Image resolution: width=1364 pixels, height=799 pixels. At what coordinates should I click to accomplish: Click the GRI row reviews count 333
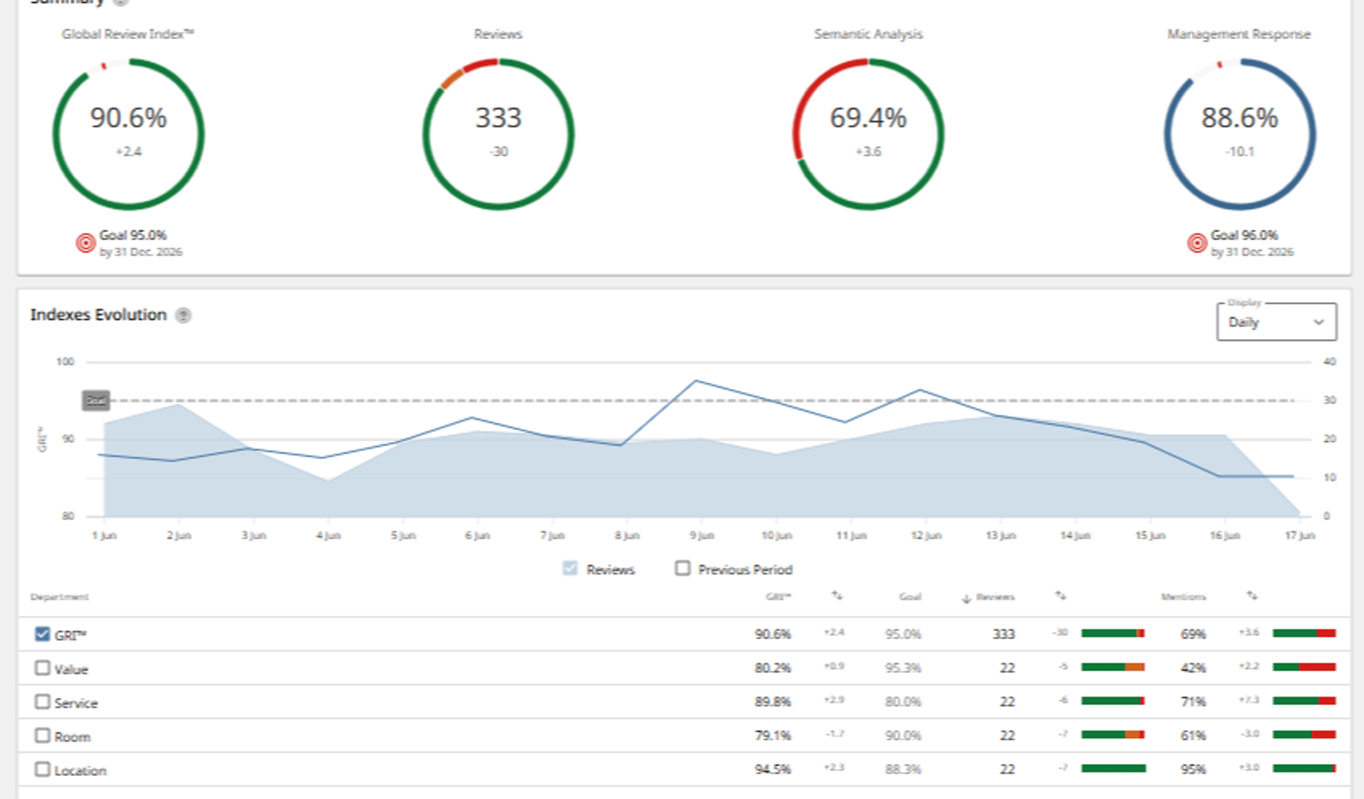click(x=1004, y=634)
